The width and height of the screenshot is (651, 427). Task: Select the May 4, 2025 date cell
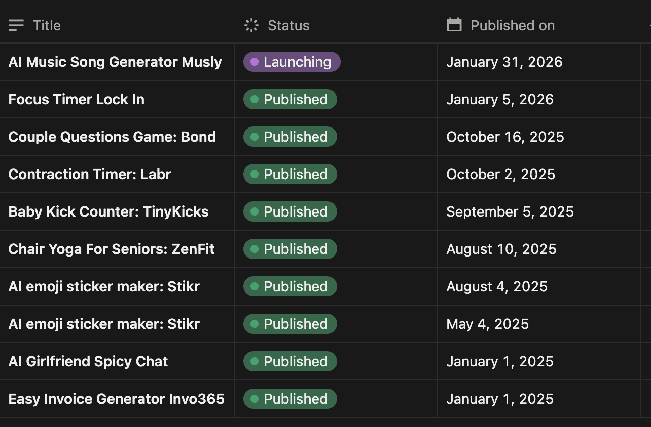point(487,324)
